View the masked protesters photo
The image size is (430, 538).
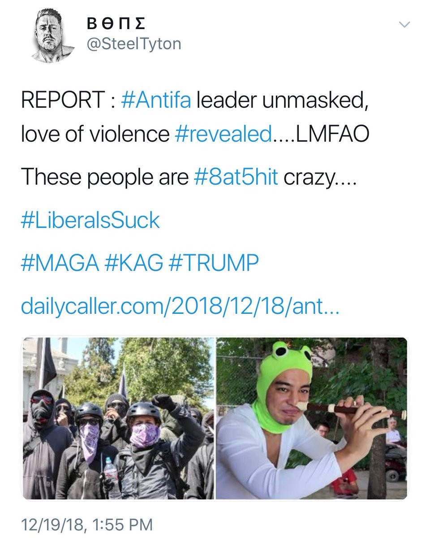[x=118, y=418]
